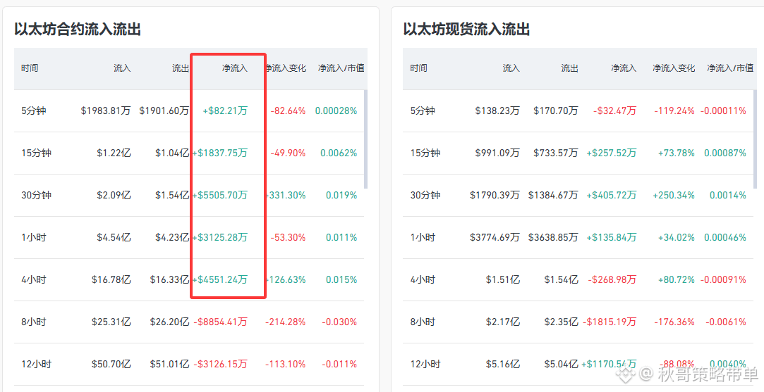Click the inflow value $25.31亿
The height and width of the screenshot is (392, 764).
111,322
